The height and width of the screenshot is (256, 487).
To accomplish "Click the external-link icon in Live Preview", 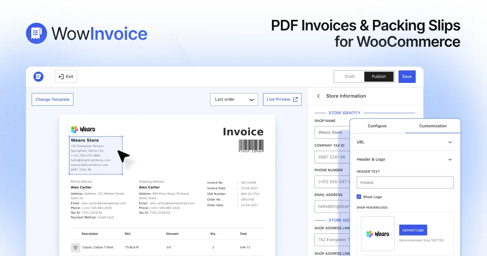I will point(295,99).
